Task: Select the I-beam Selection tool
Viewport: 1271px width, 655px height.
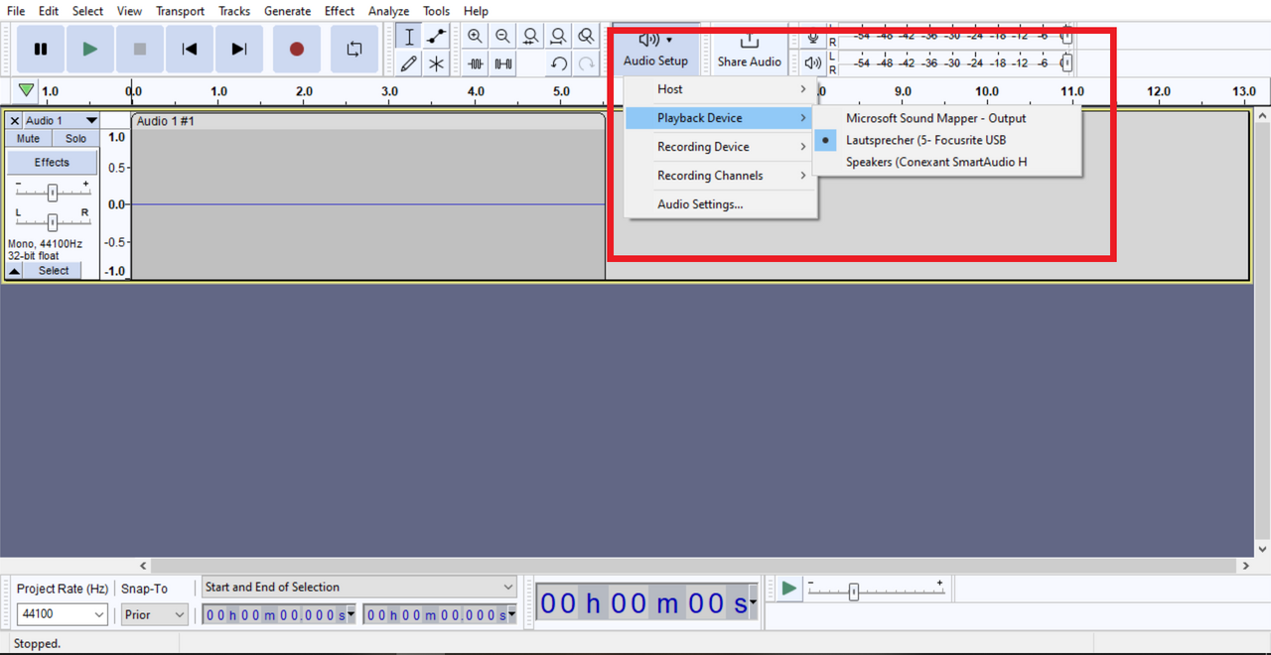Action: tap(409, 37)
